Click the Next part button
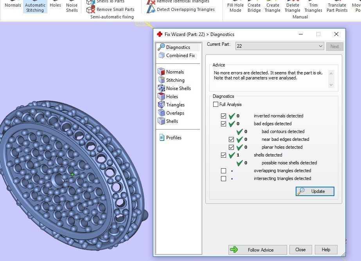This screenshot has height=261, width=361. coord(334,46)
